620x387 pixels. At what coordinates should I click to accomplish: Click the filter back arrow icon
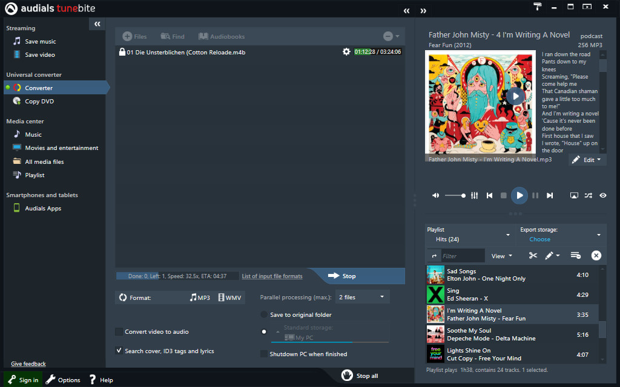coord(434,256)
